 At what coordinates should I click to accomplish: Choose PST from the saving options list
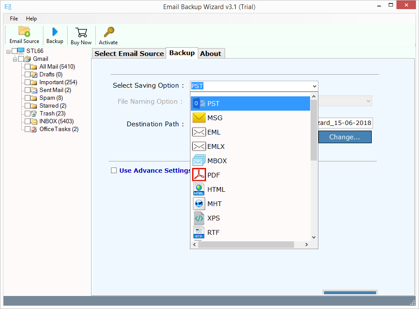[x=250, y=103]
